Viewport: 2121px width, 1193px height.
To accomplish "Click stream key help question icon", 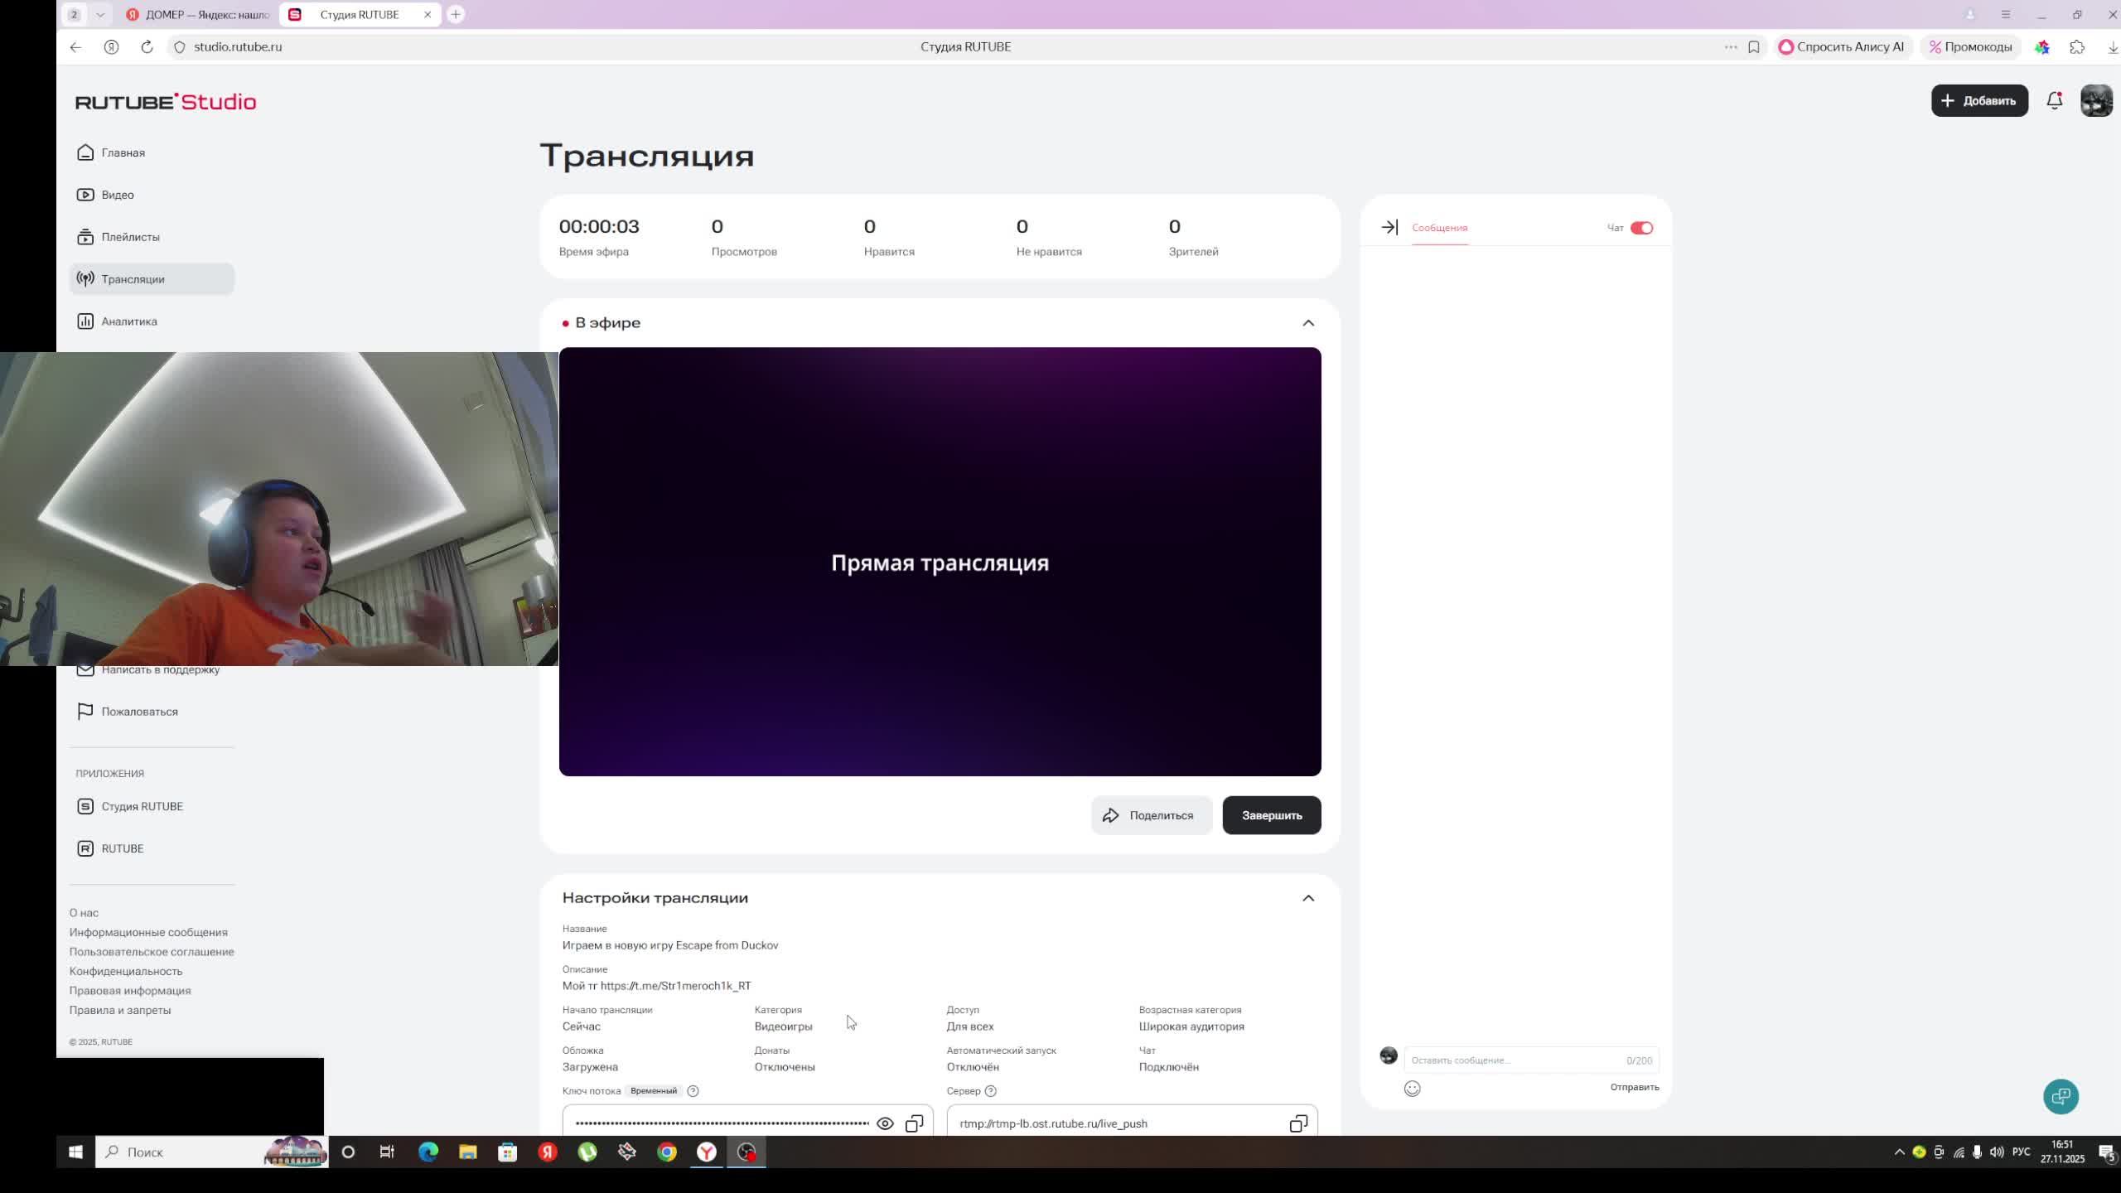I will [693, 1091].
